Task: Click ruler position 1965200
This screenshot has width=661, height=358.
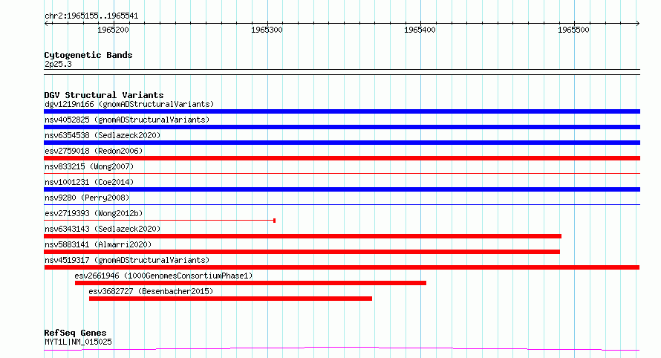Action: (x=113, y=30)
